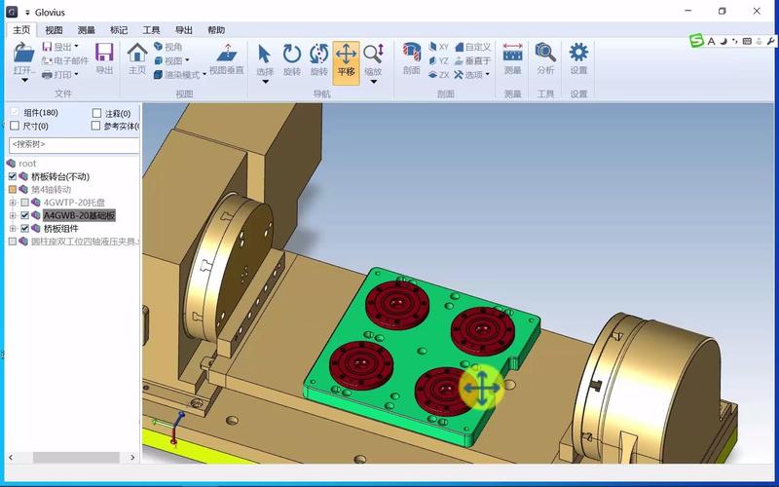
Task: Expand the 桥板组件 tree node
Action: 13,229
